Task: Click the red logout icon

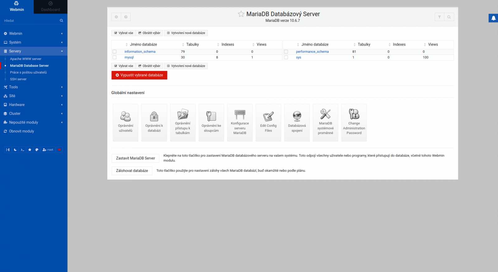Action: coord(59,150)
